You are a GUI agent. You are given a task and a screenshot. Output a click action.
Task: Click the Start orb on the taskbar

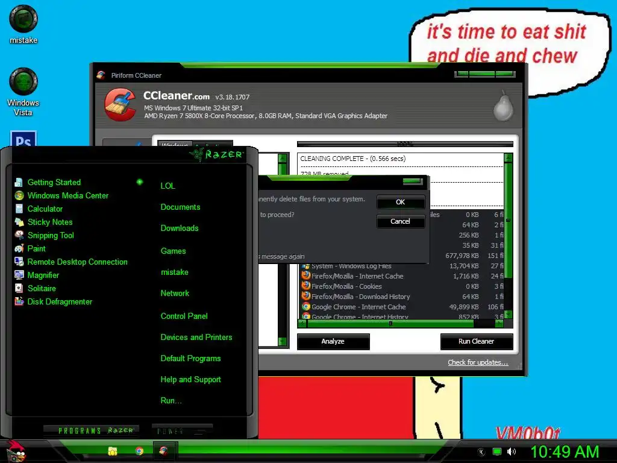(x=15, y=451)
